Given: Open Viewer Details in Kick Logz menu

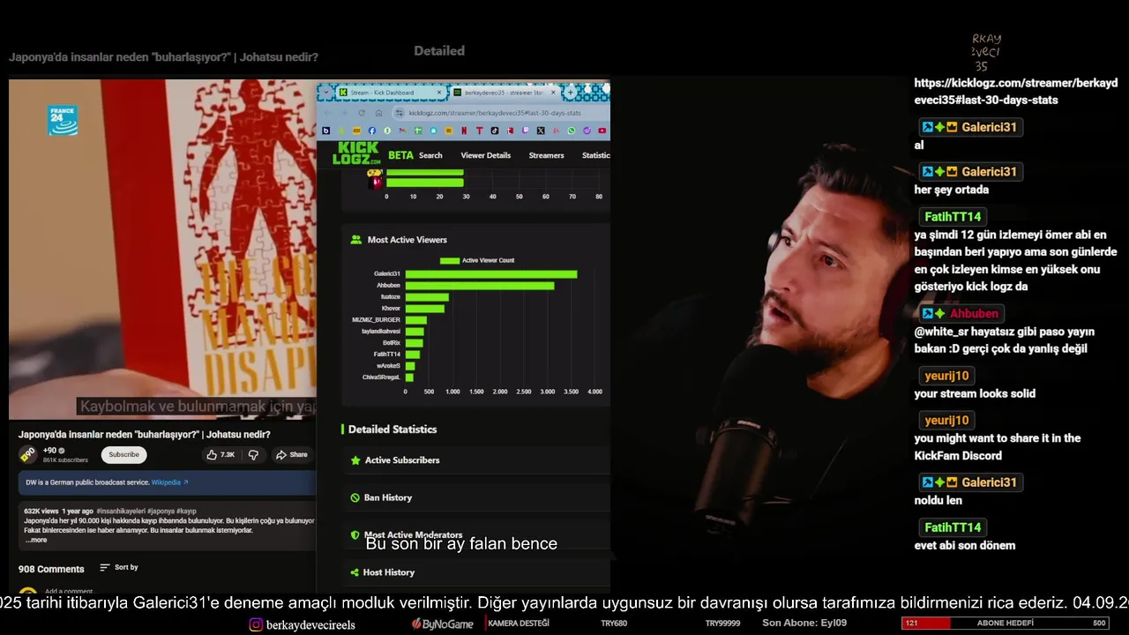Looking at the screenshot, I should pyautogui.click(x=485, y=155).
